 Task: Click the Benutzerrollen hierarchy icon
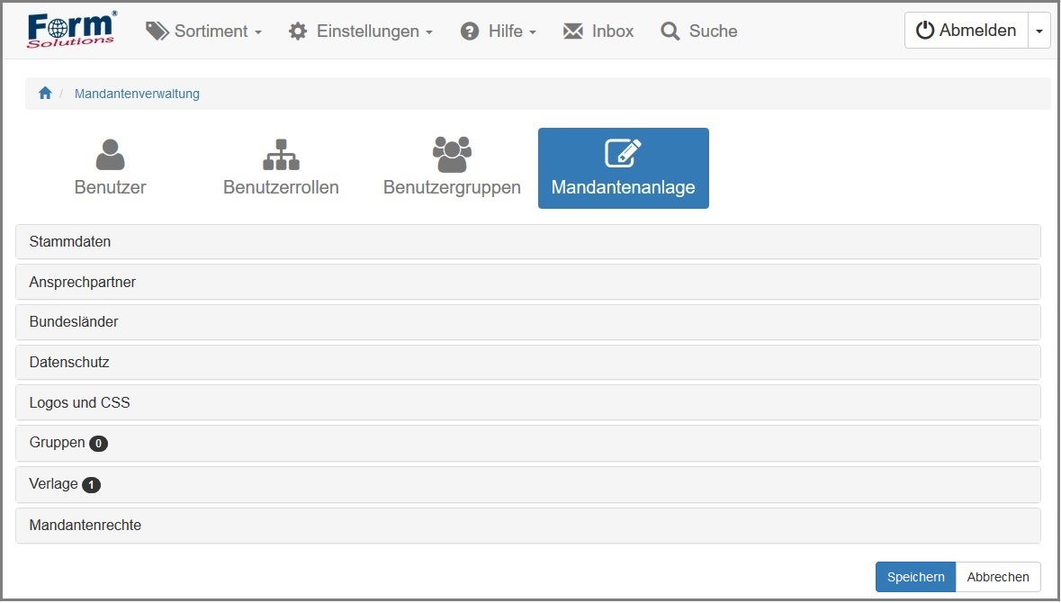pos(281,154)
